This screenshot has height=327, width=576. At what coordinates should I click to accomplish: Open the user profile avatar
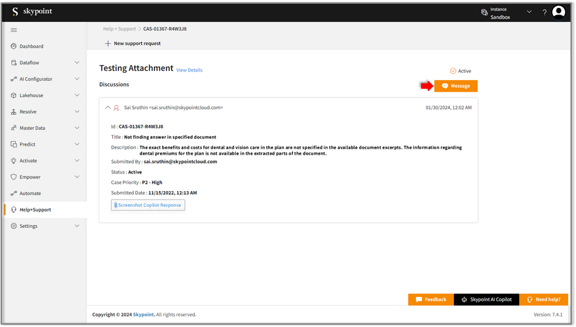click(x=558, y=12)
